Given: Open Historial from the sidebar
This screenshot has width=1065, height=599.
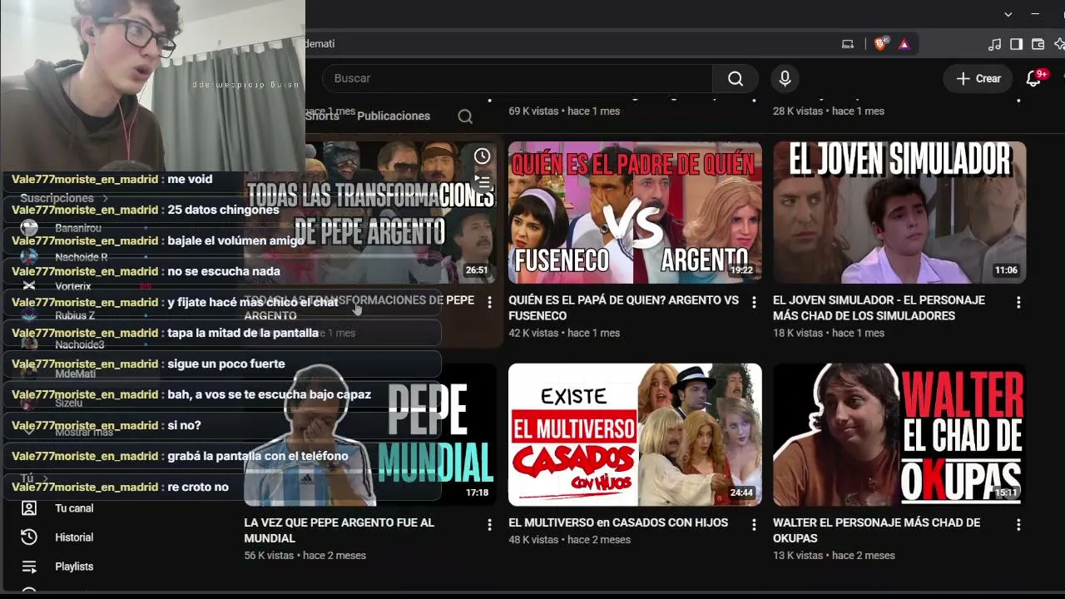Looking at the screenshot, I should pyautogui.click(x=74, y=537).
